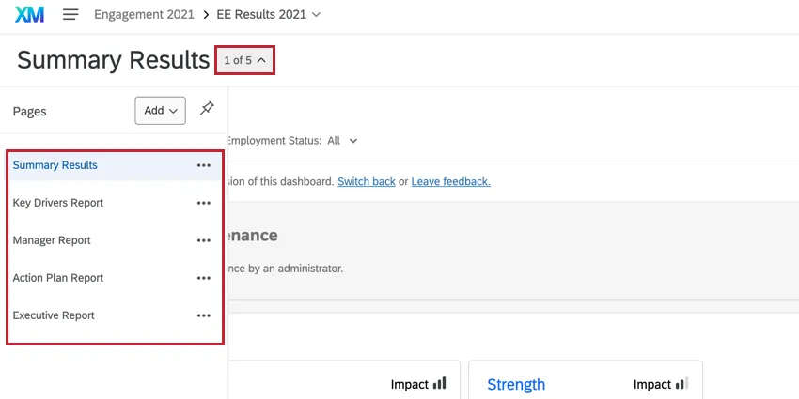
Task: Open the hamburger navigation menu
Action: (70, 15)
